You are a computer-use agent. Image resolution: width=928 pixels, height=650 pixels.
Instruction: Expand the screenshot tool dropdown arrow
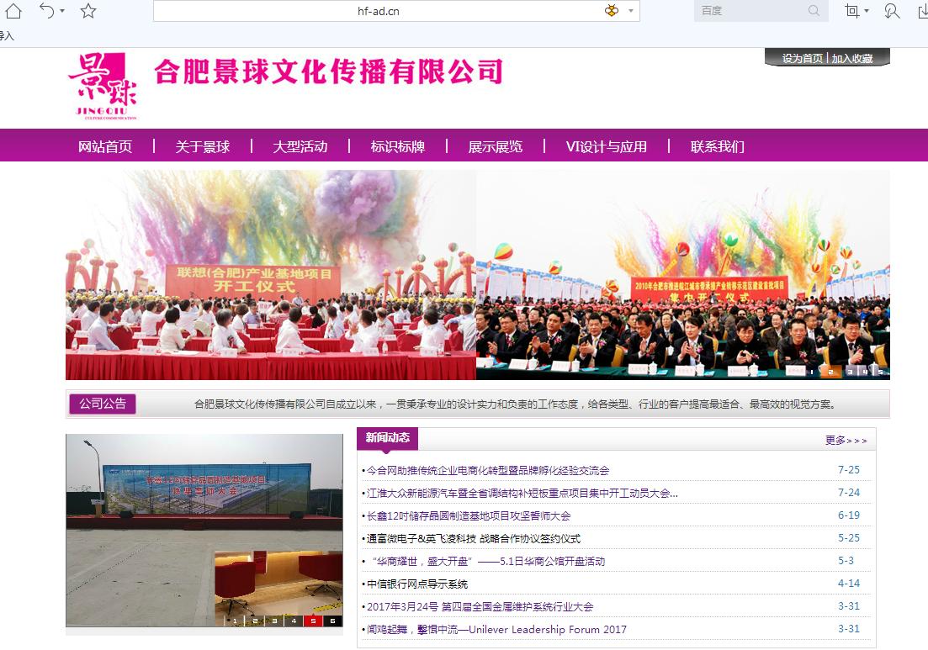[x=867, y=12]
